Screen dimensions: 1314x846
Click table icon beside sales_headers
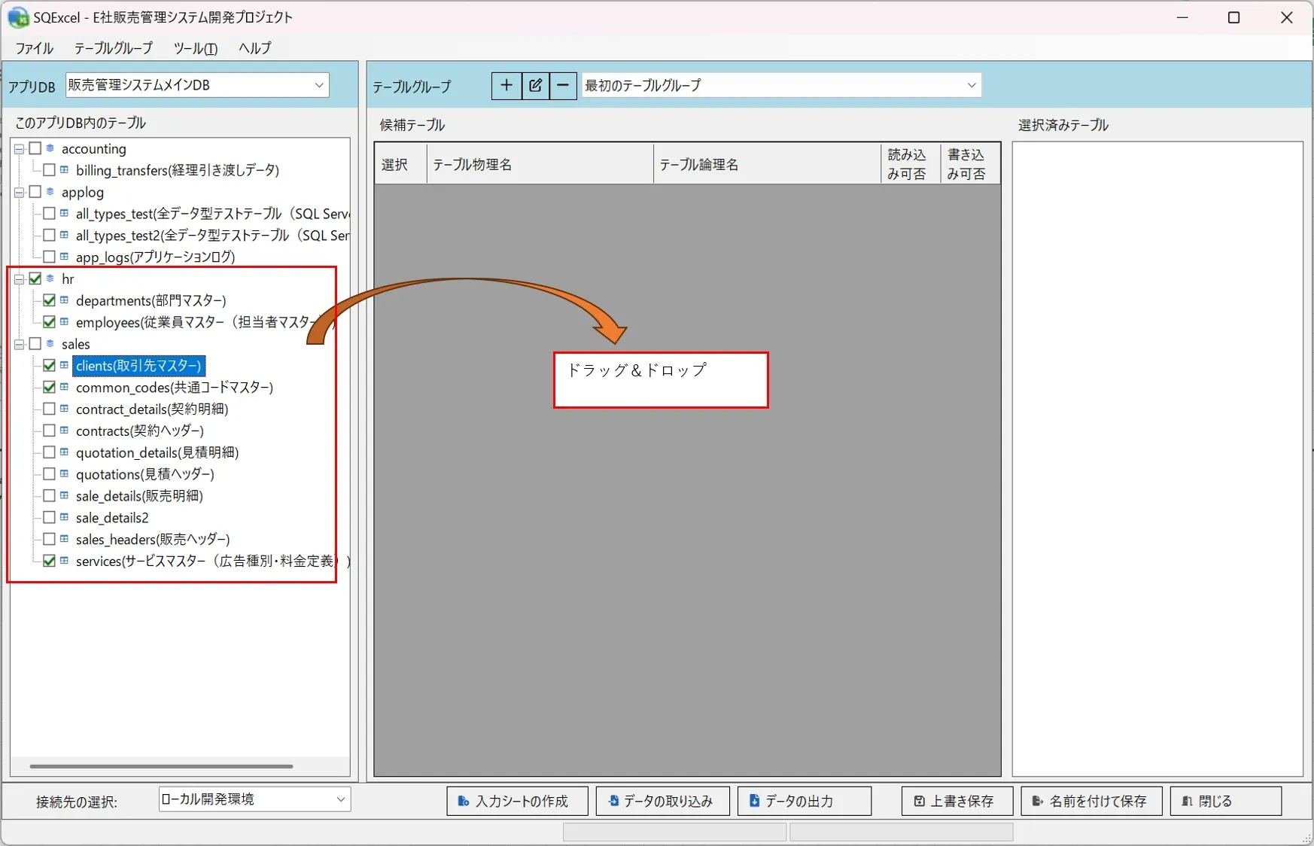(x=65, y=539)
